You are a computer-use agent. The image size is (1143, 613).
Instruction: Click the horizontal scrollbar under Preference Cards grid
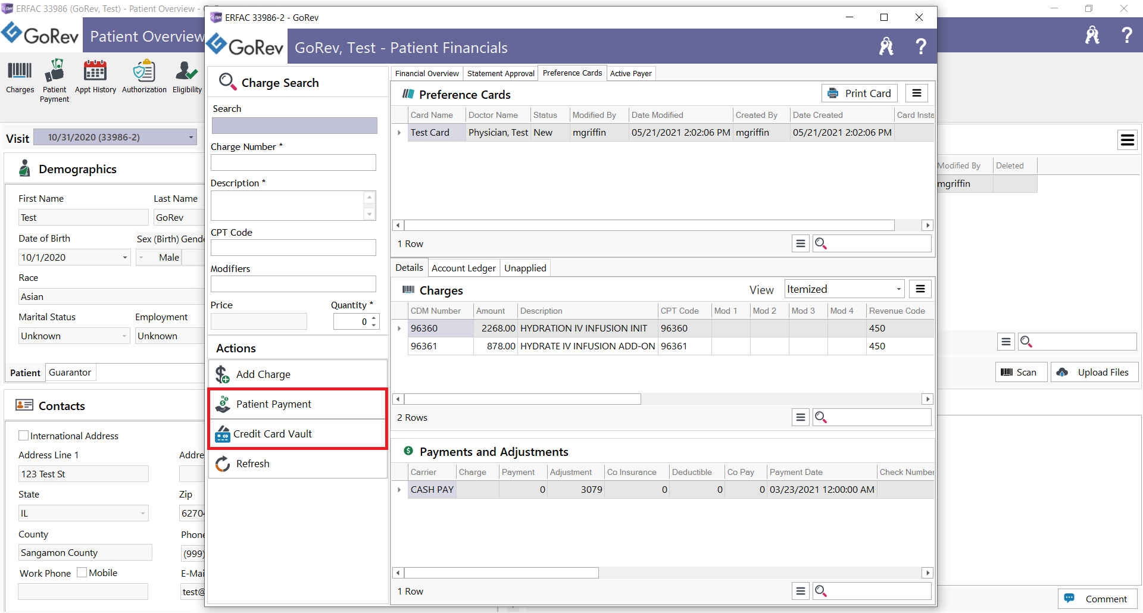pyautogui.click(x=649, y=225)
